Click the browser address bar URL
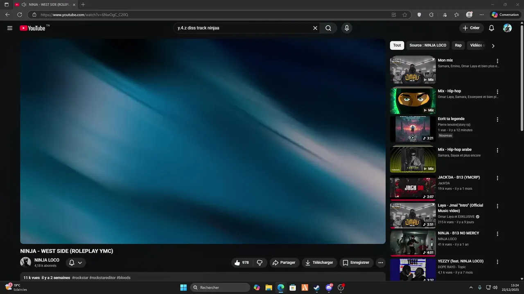524x294 pixels. 84,15
